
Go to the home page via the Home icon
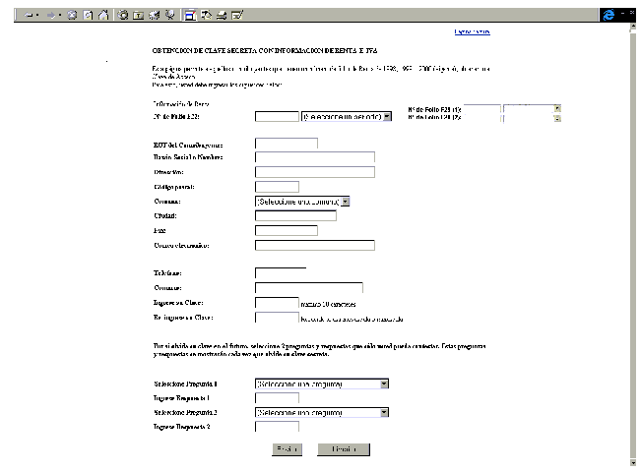click(103, 15)
